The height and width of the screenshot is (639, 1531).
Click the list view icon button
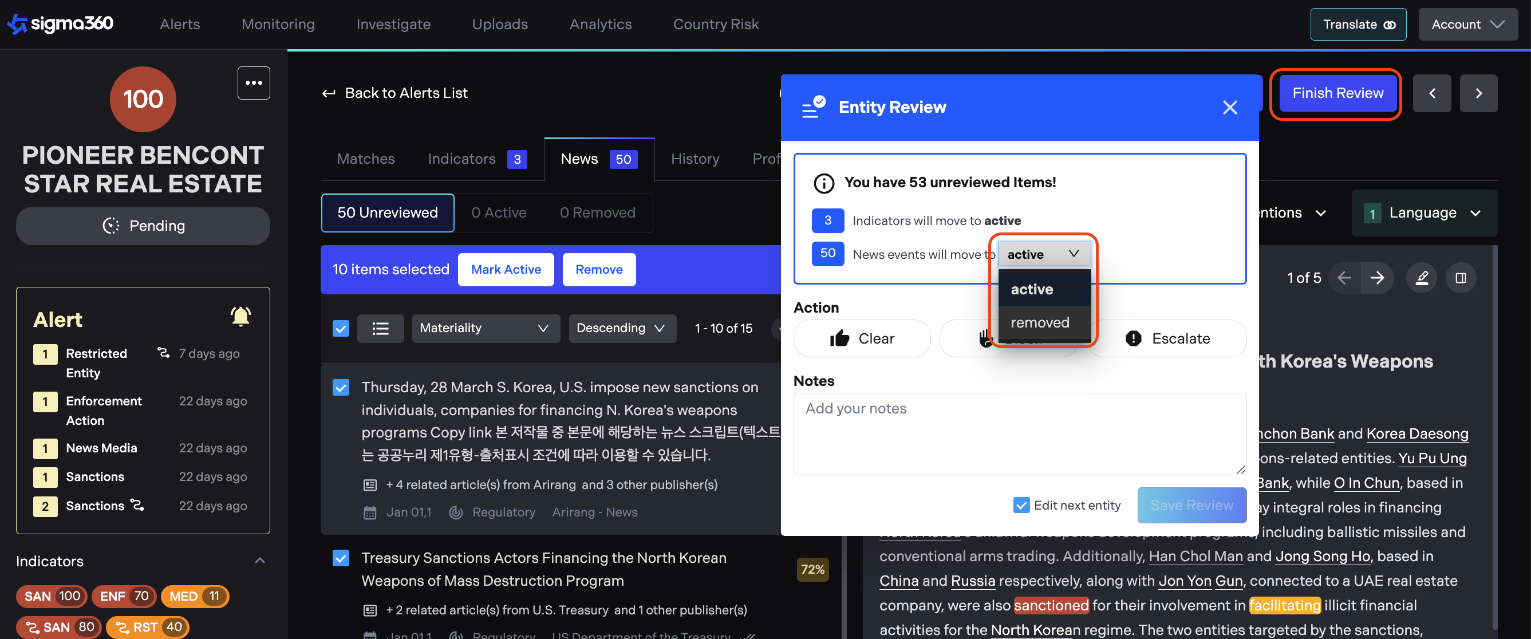(380, 328)
